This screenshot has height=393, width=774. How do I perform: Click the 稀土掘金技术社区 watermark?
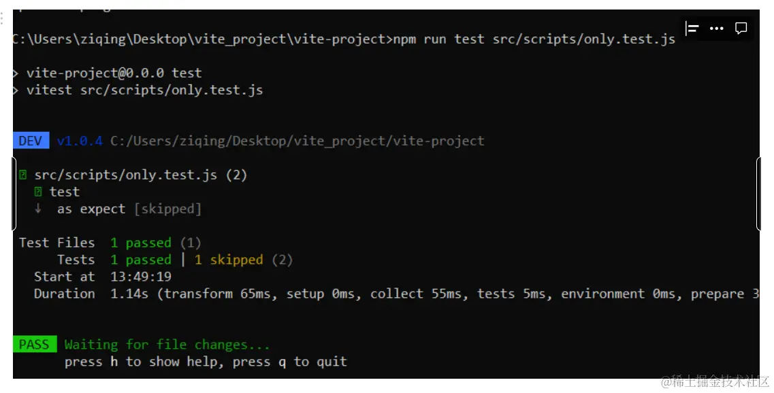tap(715, 381)
